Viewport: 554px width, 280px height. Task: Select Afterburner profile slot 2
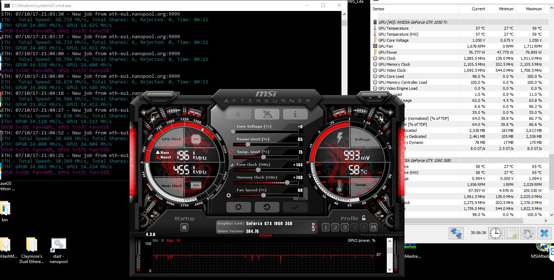coord(335,227)
